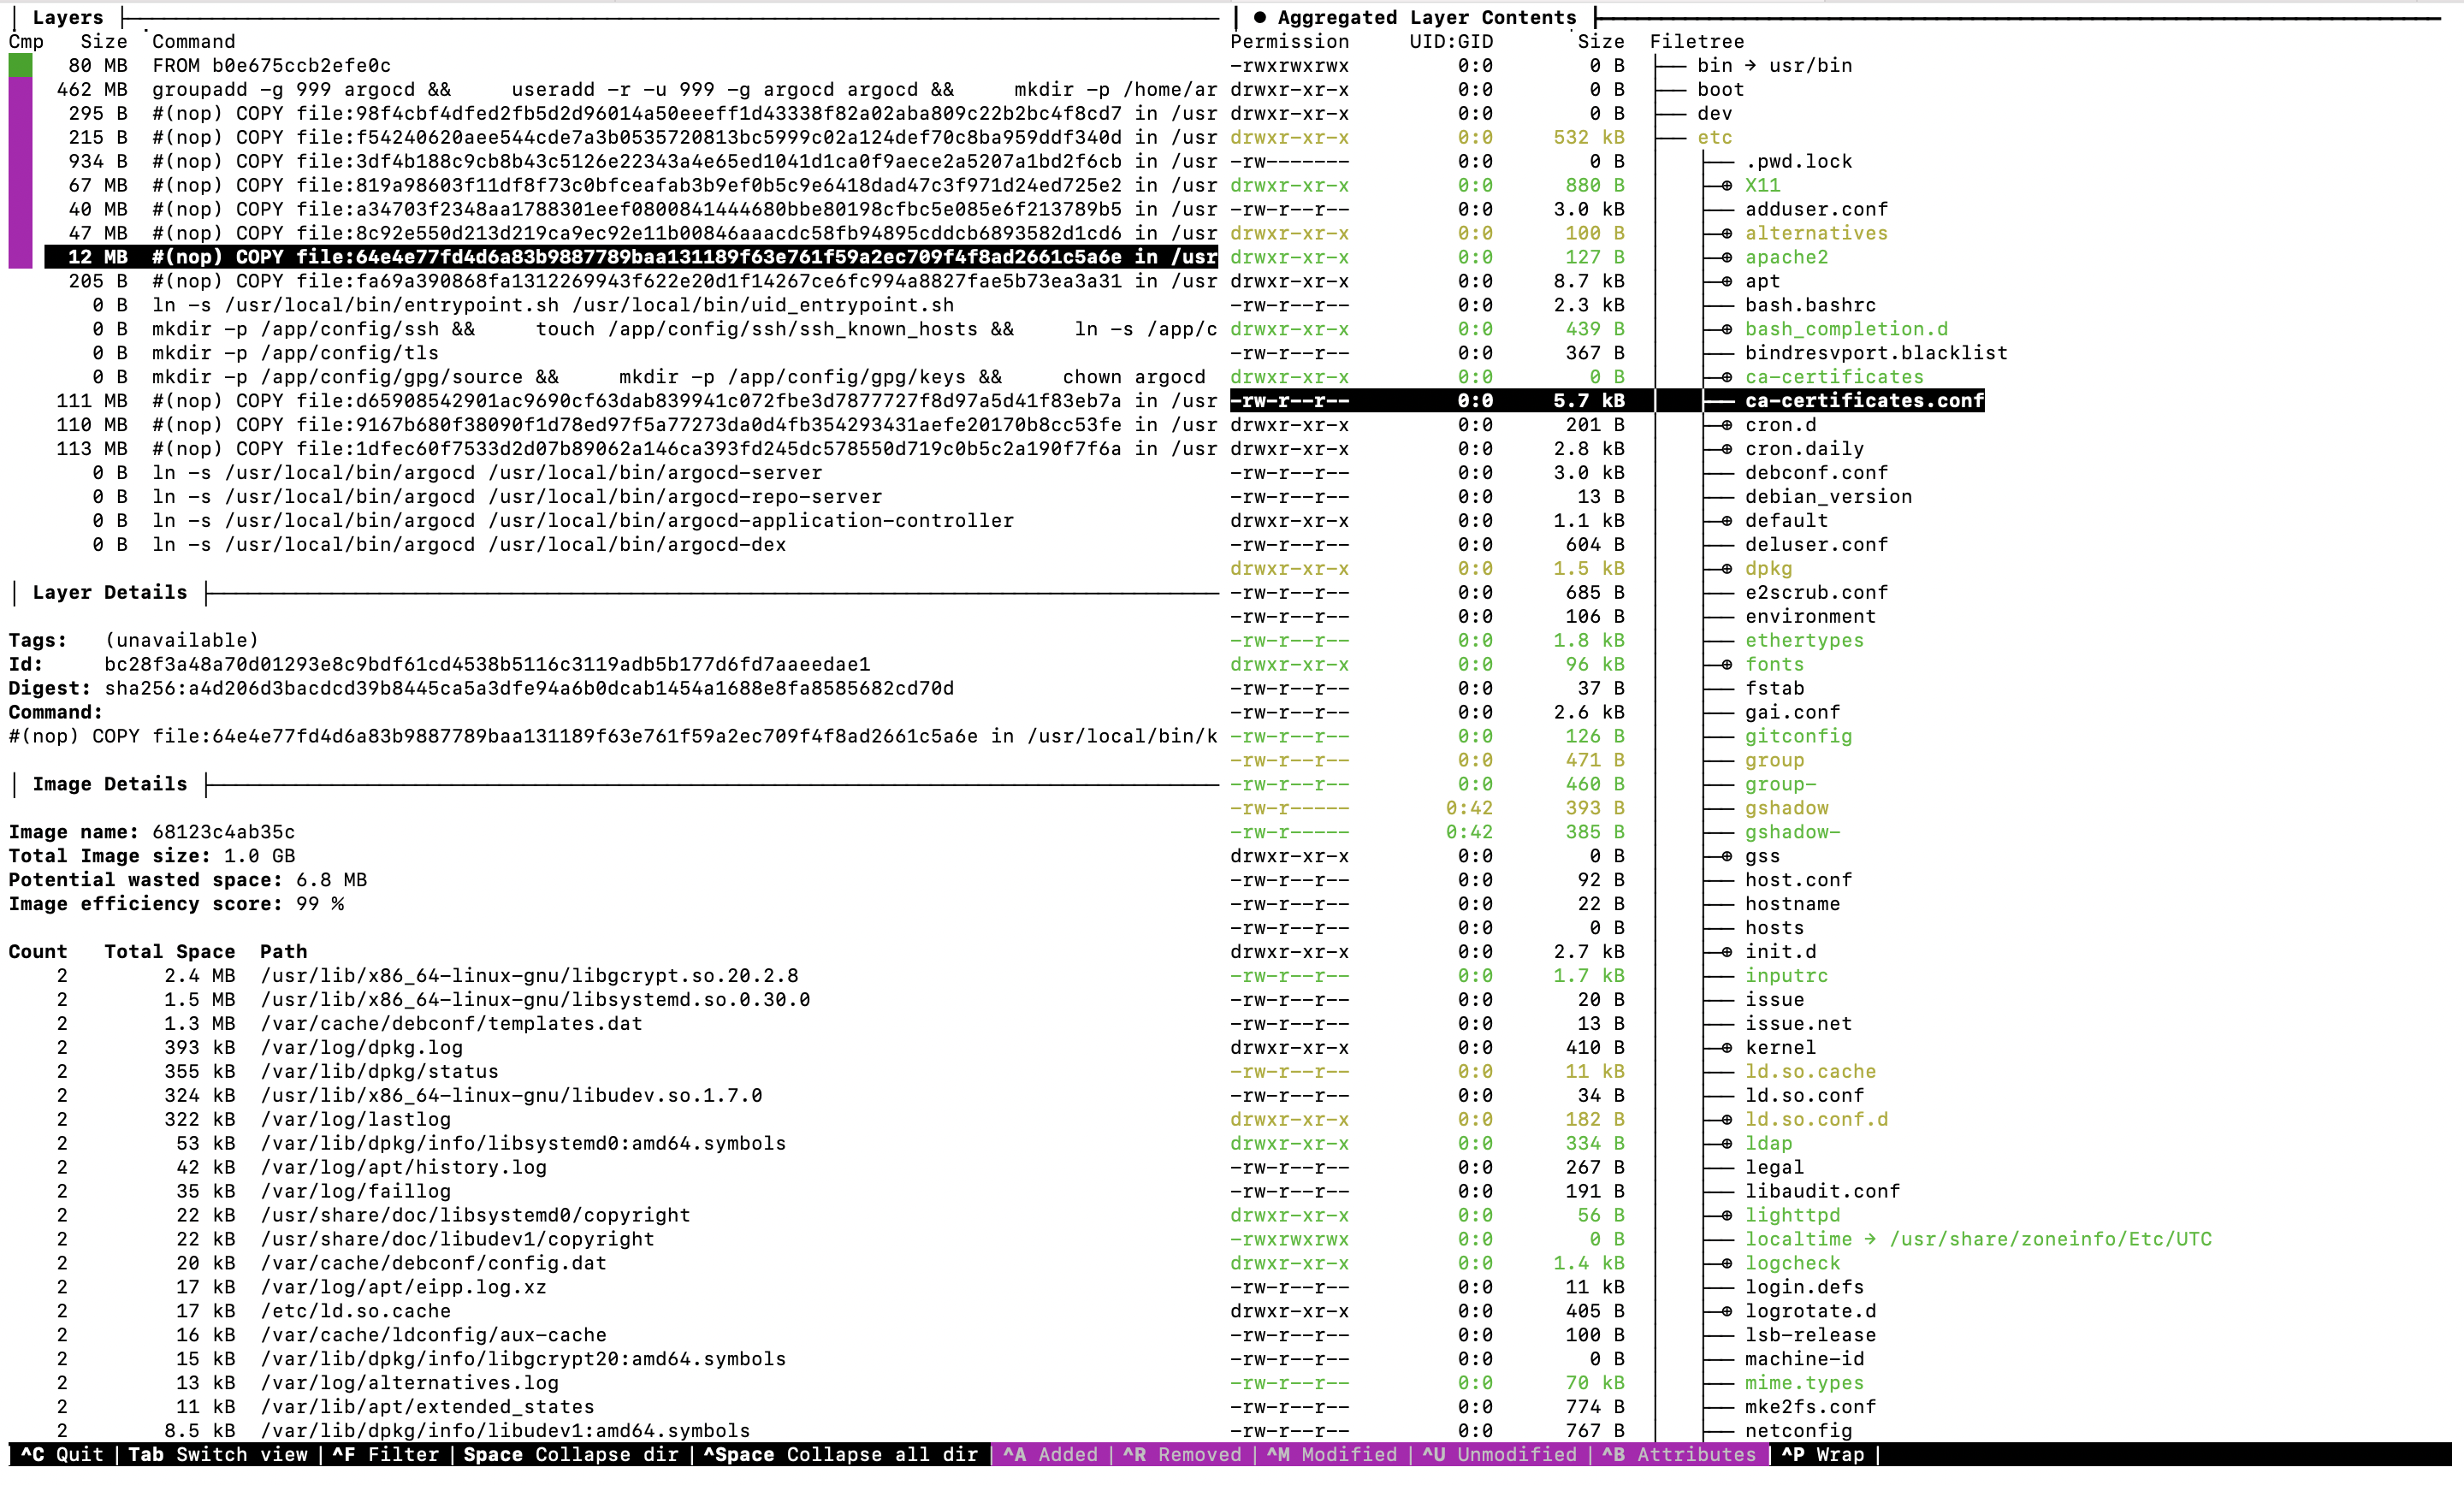The width and height of the screenshot is (2464, 1485).
Task: Toggle the Added files filter
Action: 1050,1454
